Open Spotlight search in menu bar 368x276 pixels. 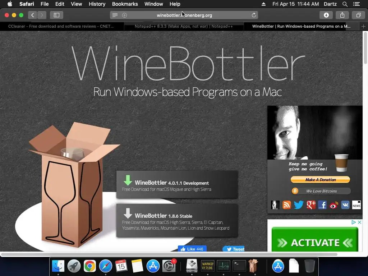(345, 4)
